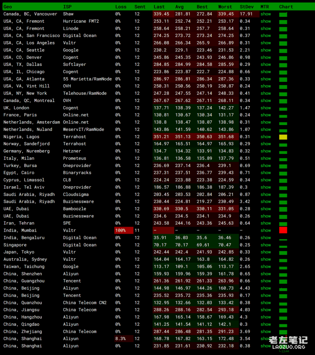Click the Avg column header
The height and width of the screenshot is (355, 315).
(179, 7)
